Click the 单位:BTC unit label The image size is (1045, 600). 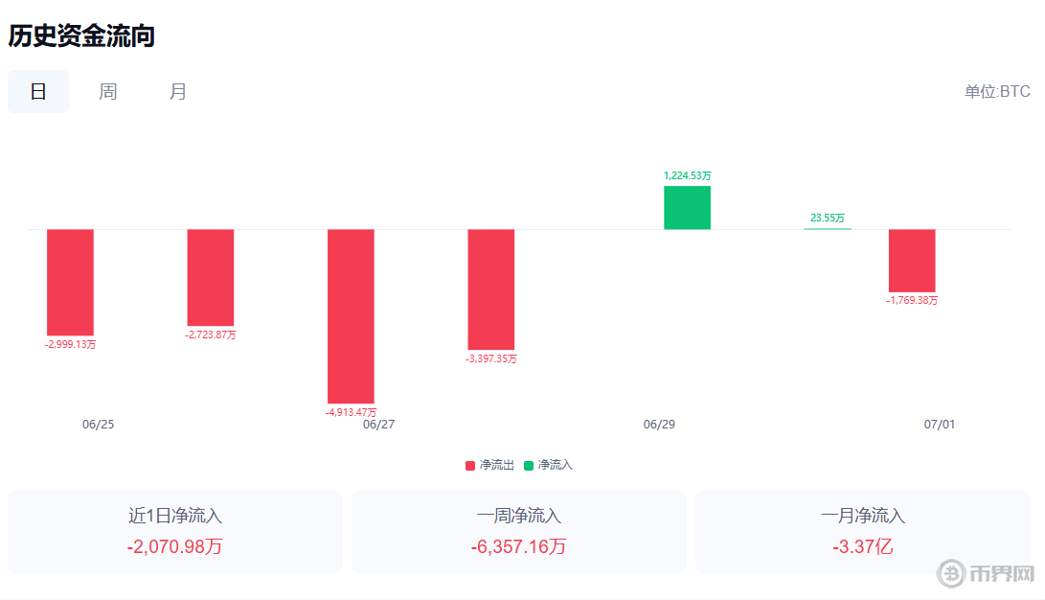pyautogui.click(x=997, y=92)
